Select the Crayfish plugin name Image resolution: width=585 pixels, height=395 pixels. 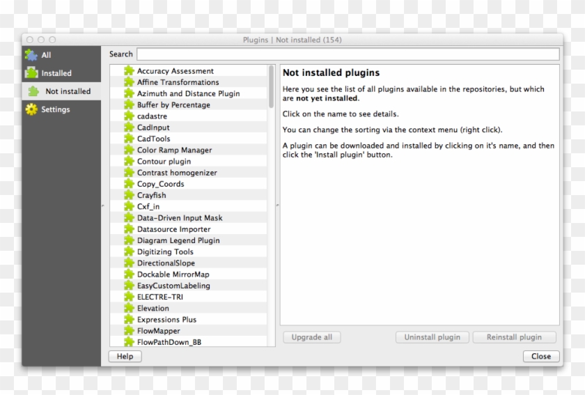pos(152,195)
